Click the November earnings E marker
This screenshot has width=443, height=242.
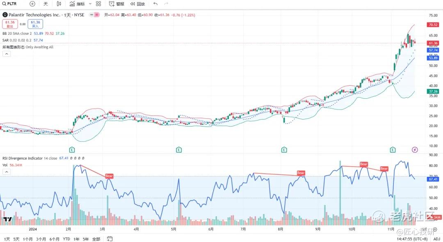click(x=393, y=150)
